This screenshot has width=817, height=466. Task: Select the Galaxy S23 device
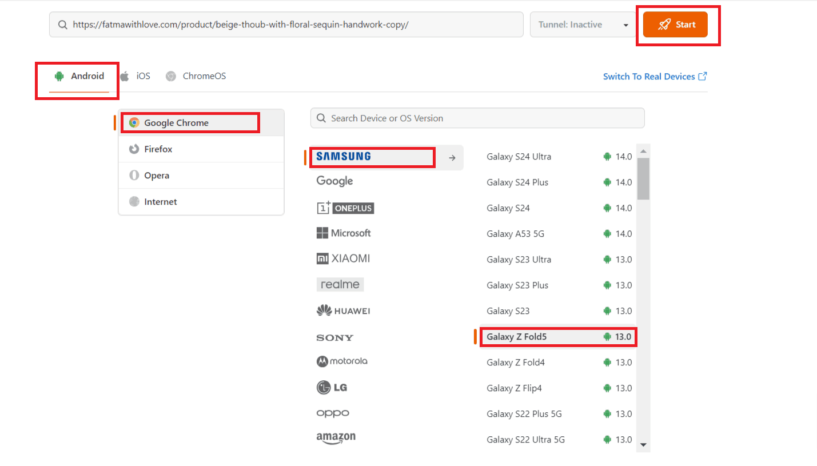click(x=508, y=310)
